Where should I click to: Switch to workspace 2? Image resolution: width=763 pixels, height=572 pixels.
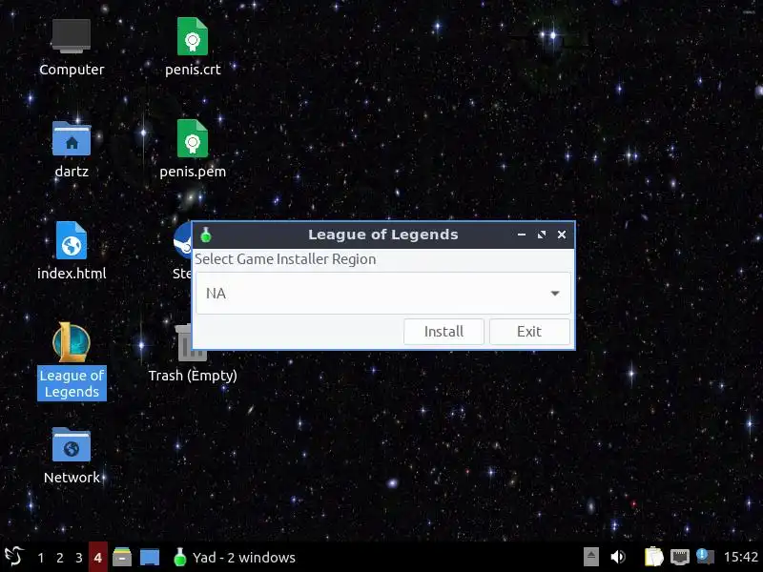(x=60, y=558)
